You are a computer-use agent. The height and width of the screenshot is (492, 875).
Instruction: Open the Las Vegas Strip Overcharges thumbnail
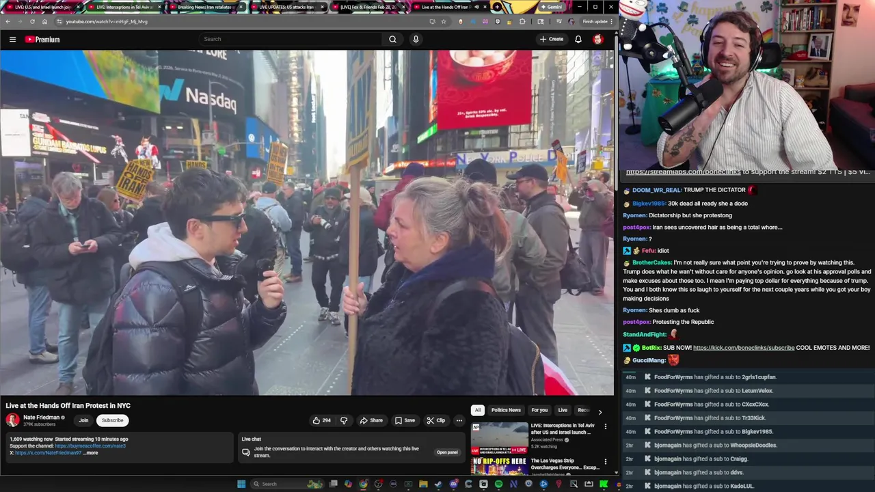click(x=499, y=466)
